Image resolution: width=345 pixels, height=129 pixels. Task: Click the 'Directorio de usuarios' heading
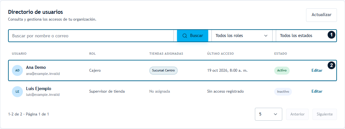[x=35, y=12]
